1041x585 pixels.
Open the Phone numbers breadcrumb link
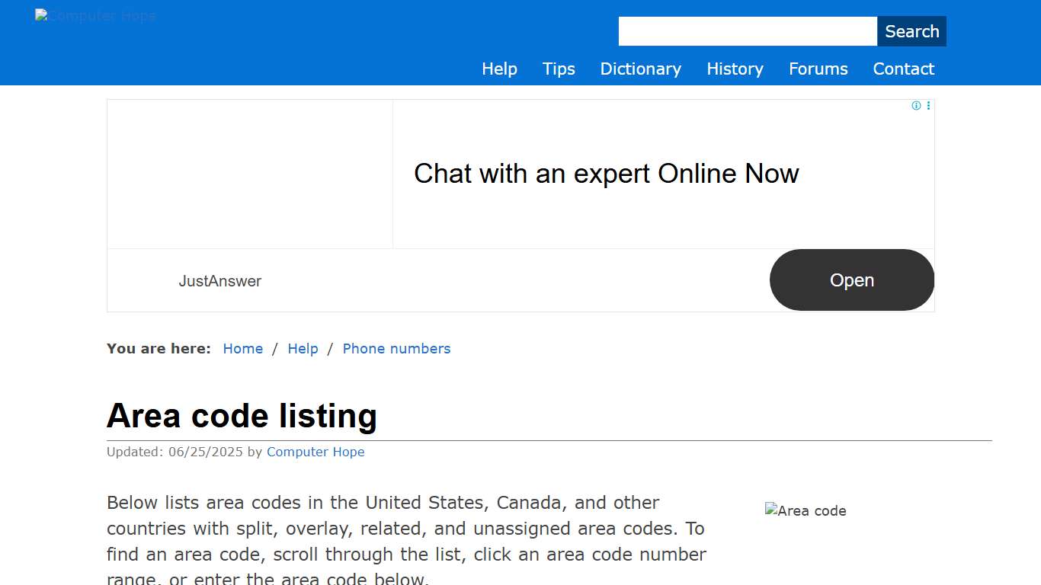(x=396, y=348)
